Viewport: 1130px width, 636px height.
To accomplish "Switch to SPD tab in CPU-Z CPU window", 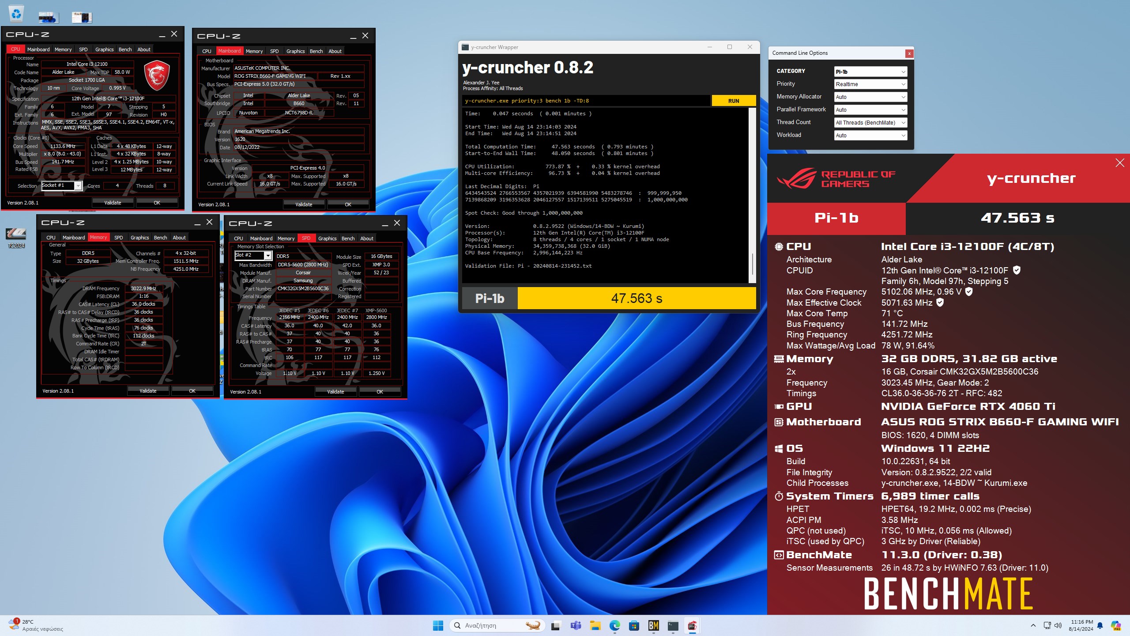I will click(x=83, y=49).
